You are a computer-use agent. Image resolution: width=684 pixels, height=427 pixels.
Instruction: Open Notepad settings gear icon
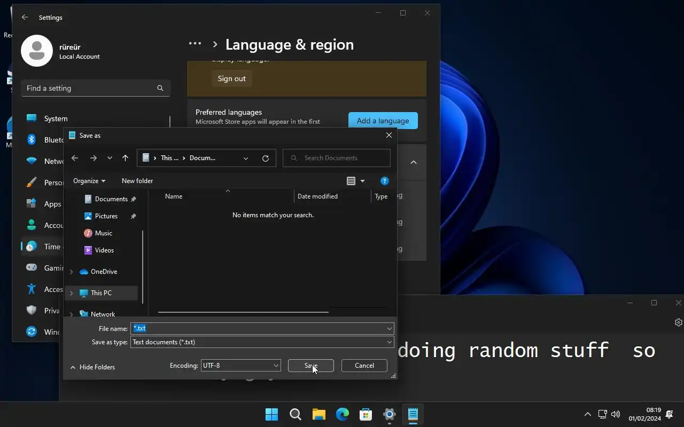679,322
